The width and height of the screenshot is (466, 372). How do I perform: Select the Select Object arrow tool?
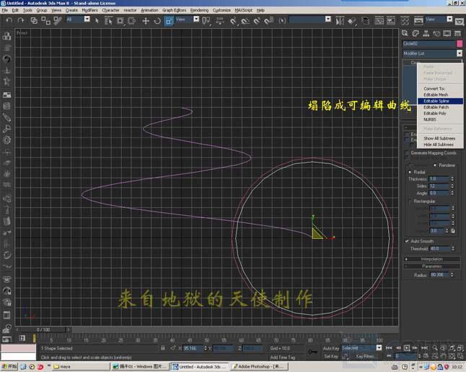coord(97,20)
